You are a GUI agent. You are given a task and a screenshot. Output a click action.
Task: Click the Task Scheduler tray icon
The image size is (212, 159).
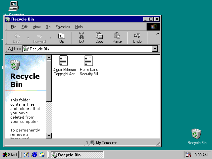click(188, 155)
